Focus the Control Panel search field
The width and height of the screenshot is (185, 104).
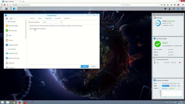(x=17, y=18)
